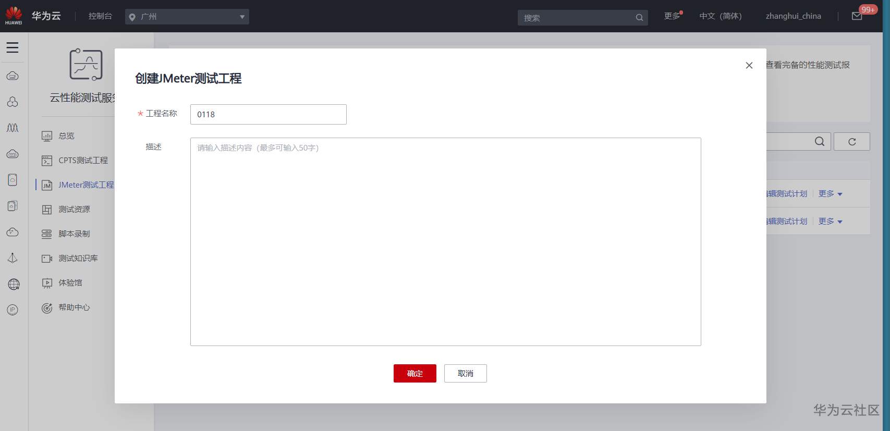Click the 查看完备的性能测试报 text behind dialog
The width and height of the screenshot is (890, 431).
point(808,65)
